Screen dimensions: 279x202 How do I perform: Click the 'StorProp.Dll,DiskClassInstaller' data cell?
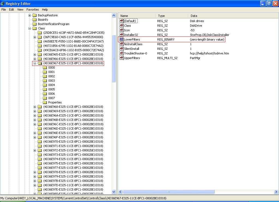[x=210, y=35]
